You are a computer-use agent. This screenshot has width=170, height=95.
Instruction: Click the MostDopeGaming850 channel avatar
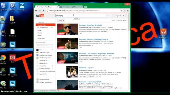37,55
